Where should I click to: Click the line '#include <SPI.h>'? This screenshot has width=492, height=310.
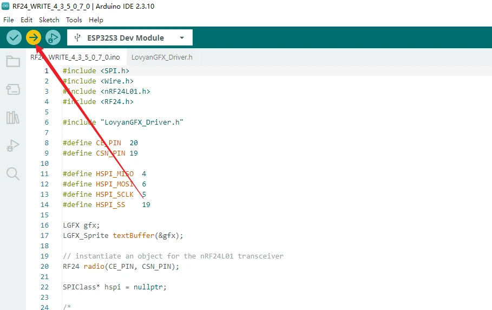pyautogui.click(x=96, y=70)
